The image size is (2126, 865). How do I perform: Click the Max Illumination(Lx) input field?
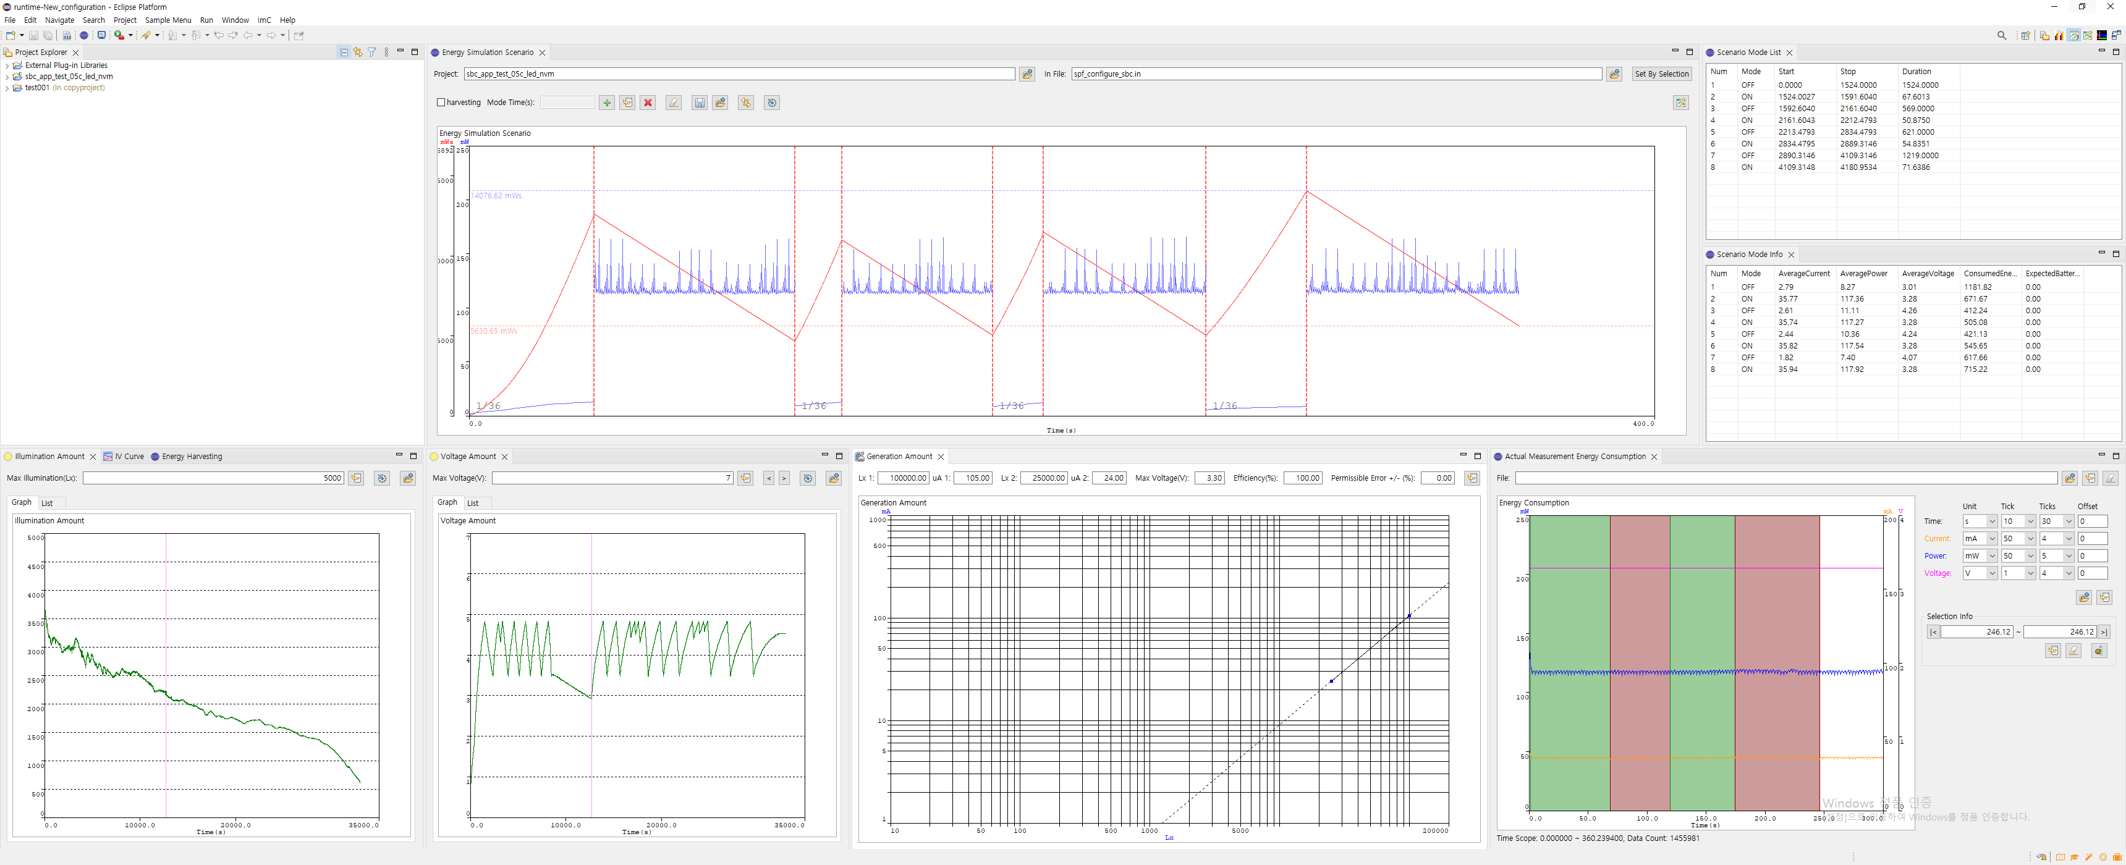(x=213, y=478)
